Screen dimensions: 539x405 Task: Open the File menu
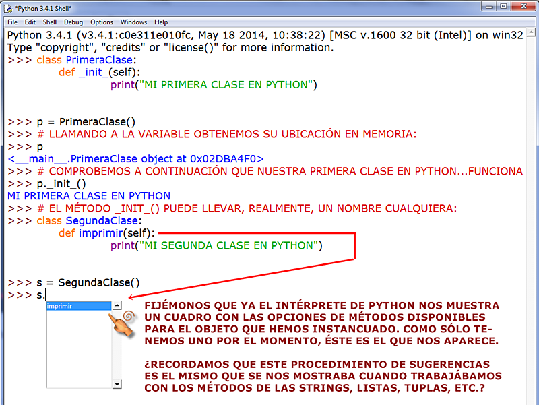11,22
